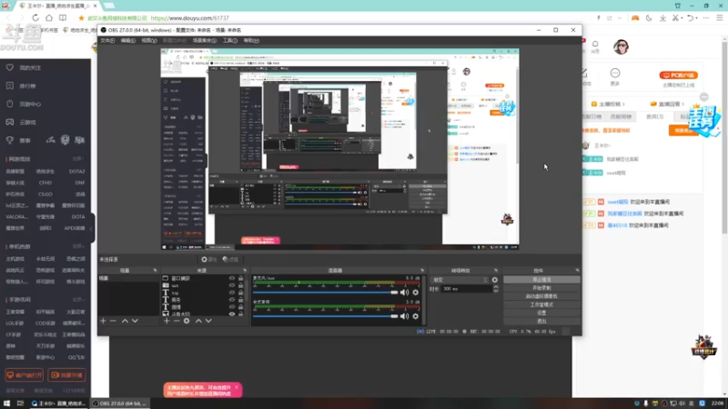
Task: Expand the scenes dock panel options
Action: pyautogui.click(x=155, y=270)
